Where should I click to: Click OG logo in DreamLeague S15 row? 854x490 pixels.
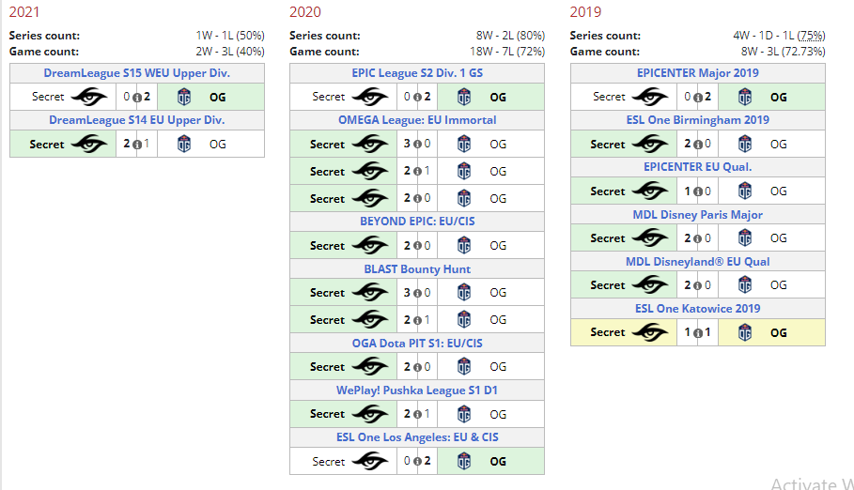coord(184,97)
